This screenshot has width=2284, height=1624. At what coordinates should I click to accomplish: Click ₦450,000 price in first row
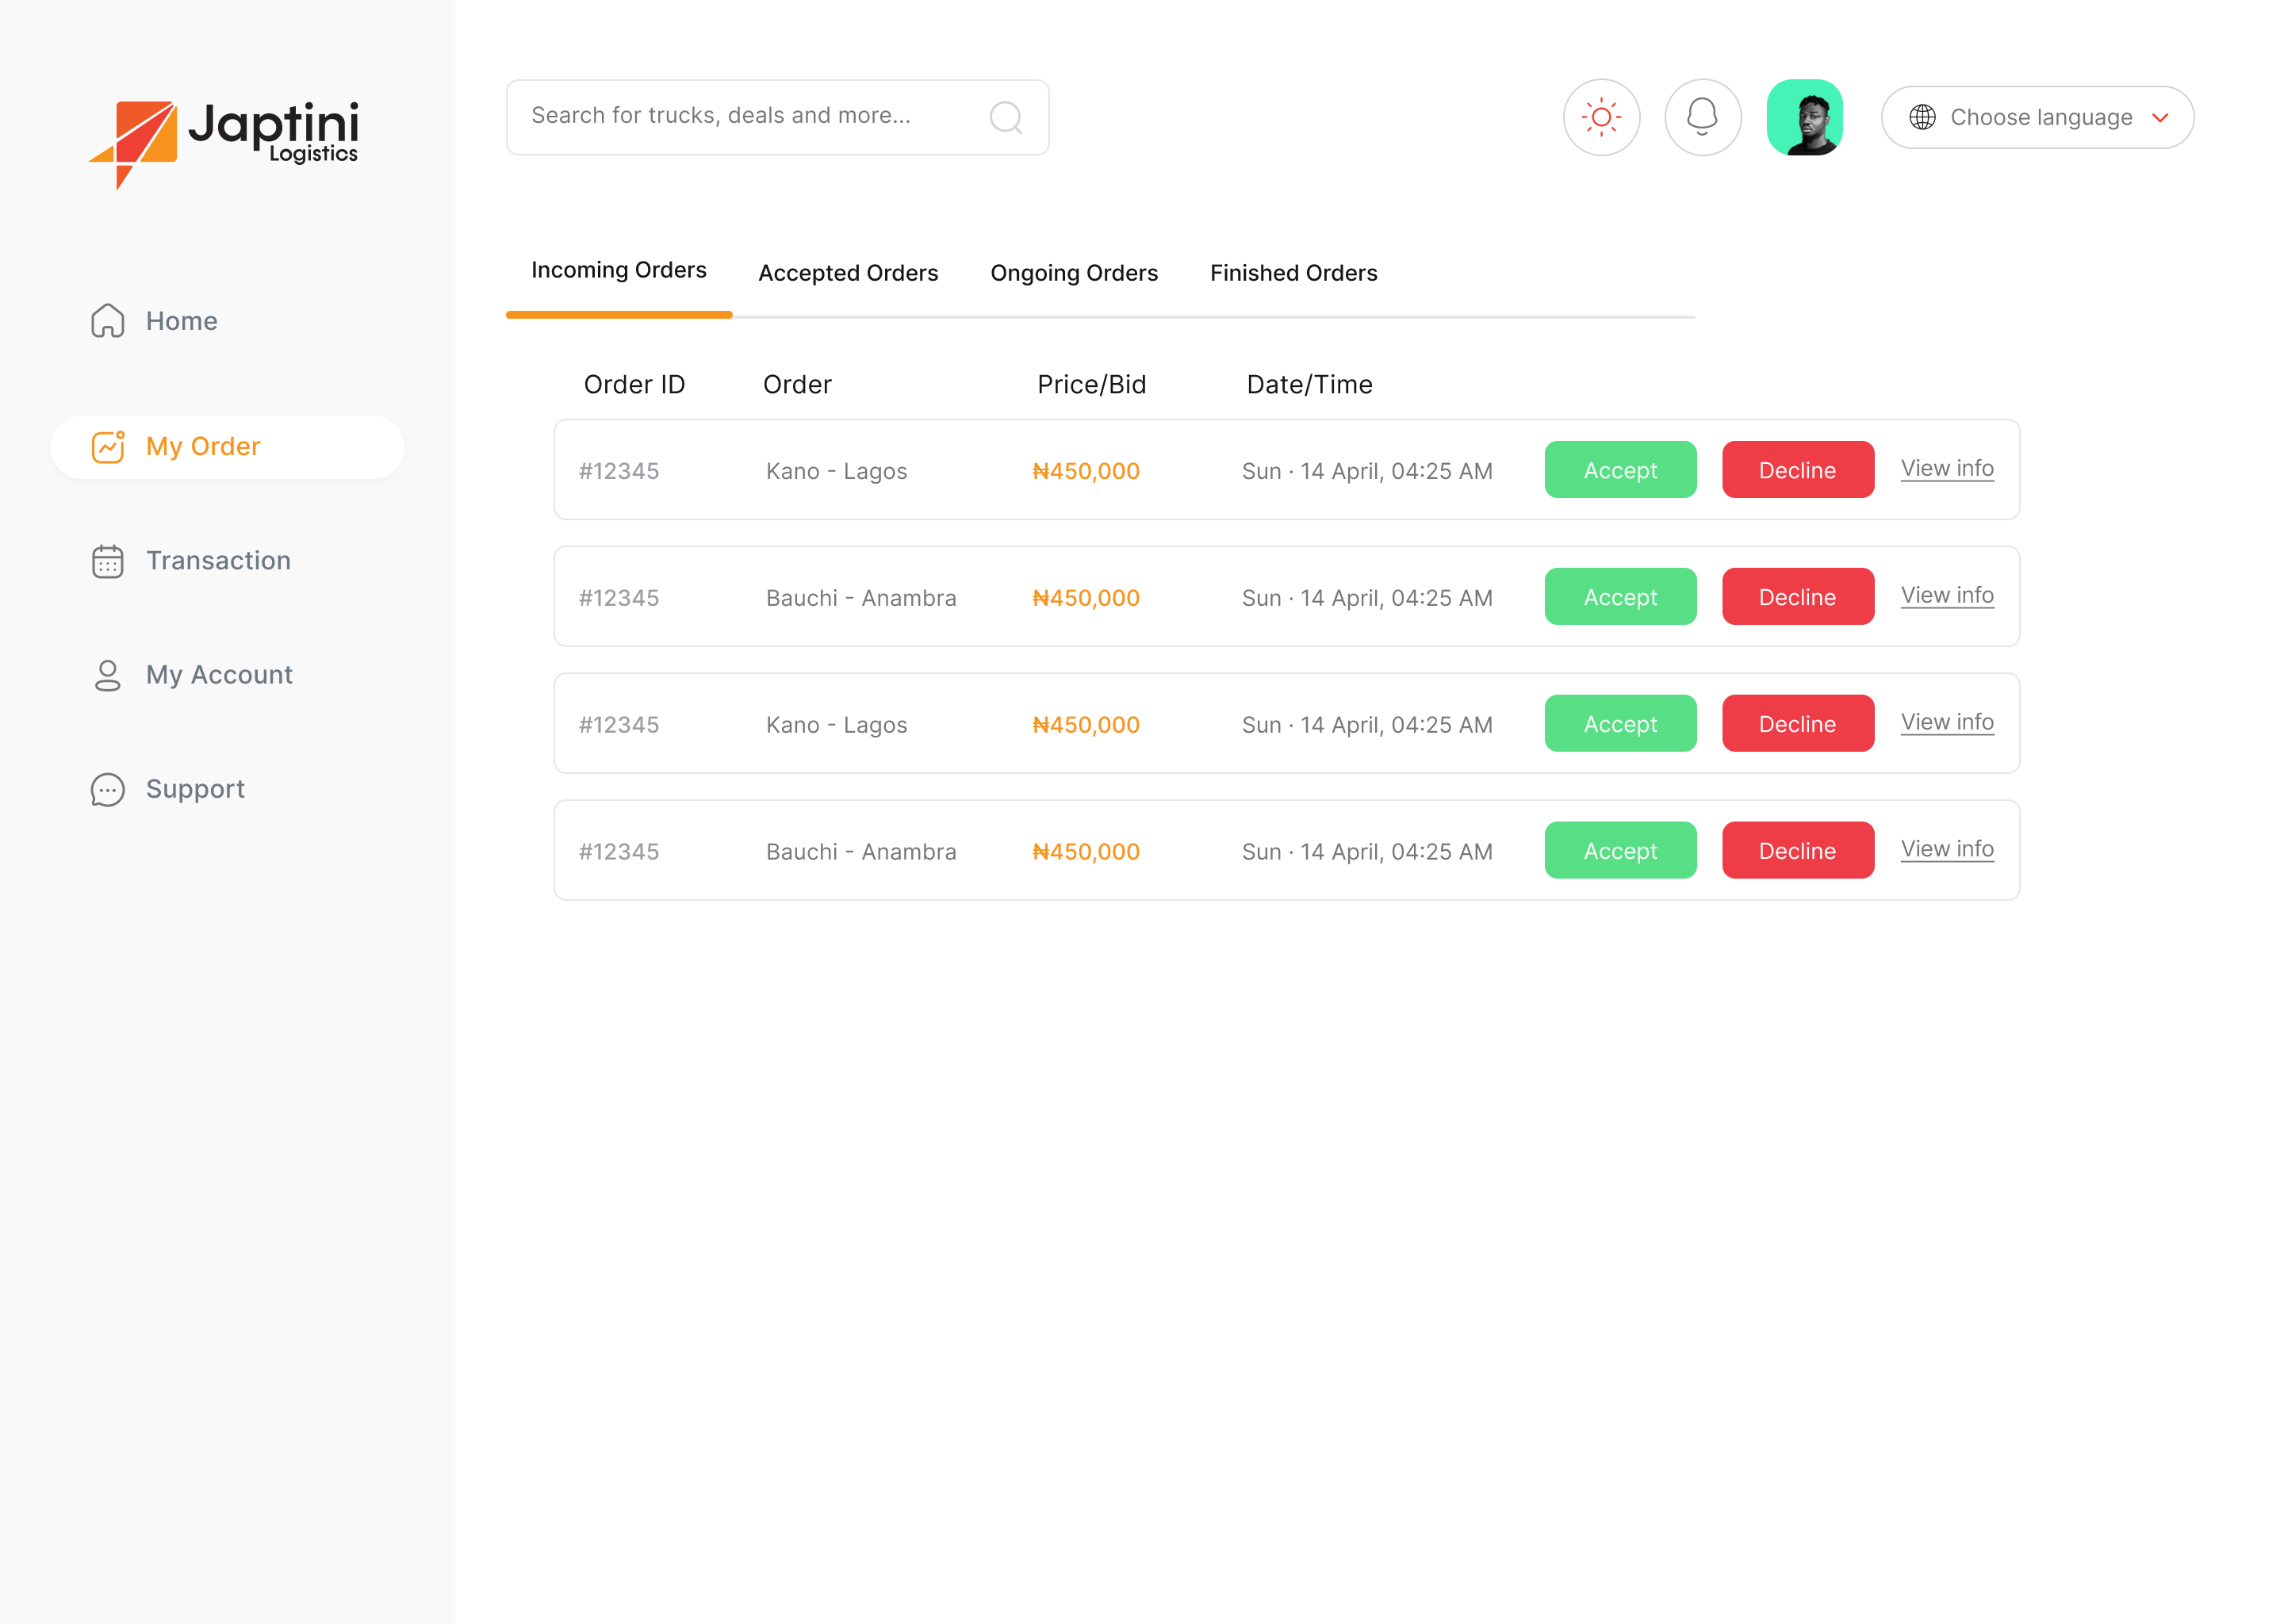pyautogui.click(x=1085, y=471)
